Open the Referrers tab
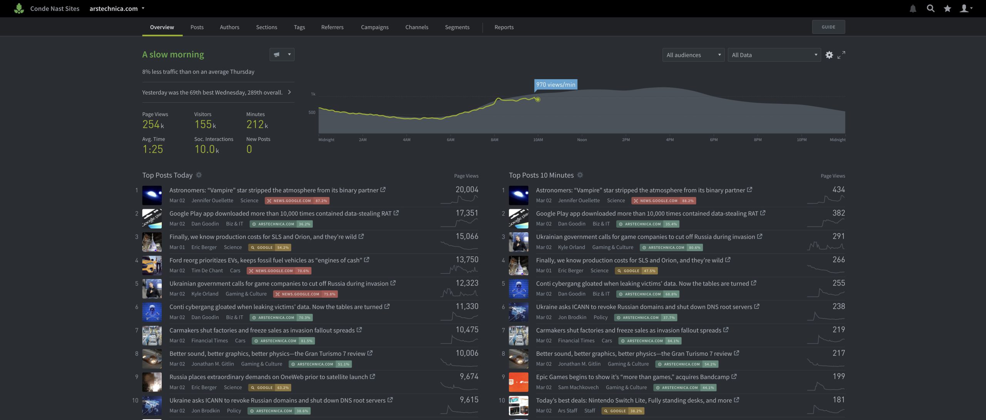The image size is (986, 420). coord(332,27)
